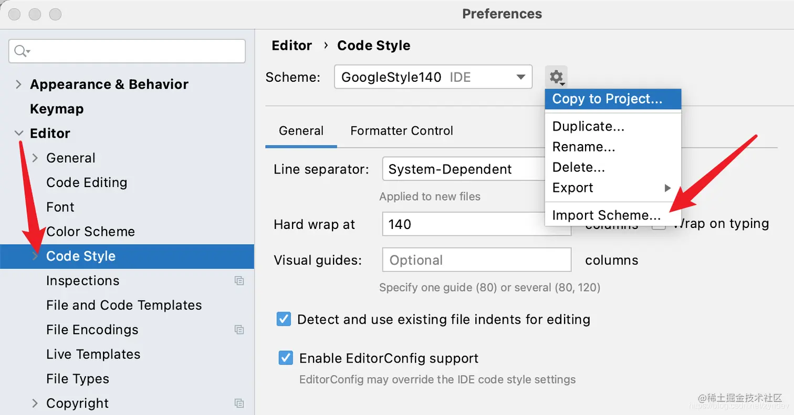Click the Editor breadcrumb link

tap(292, 46)
